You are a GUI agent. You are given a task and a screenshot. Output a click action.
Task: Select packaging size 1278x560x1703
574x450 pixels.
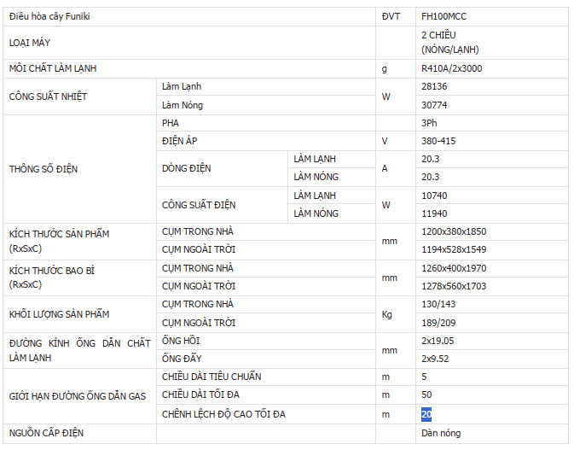click(454, 286)
